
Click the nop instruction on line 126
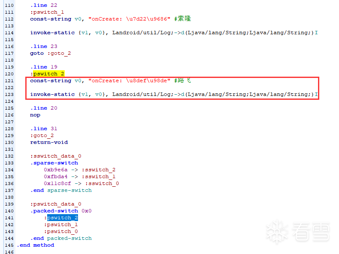pyautogui.click(x=35, y=115)
